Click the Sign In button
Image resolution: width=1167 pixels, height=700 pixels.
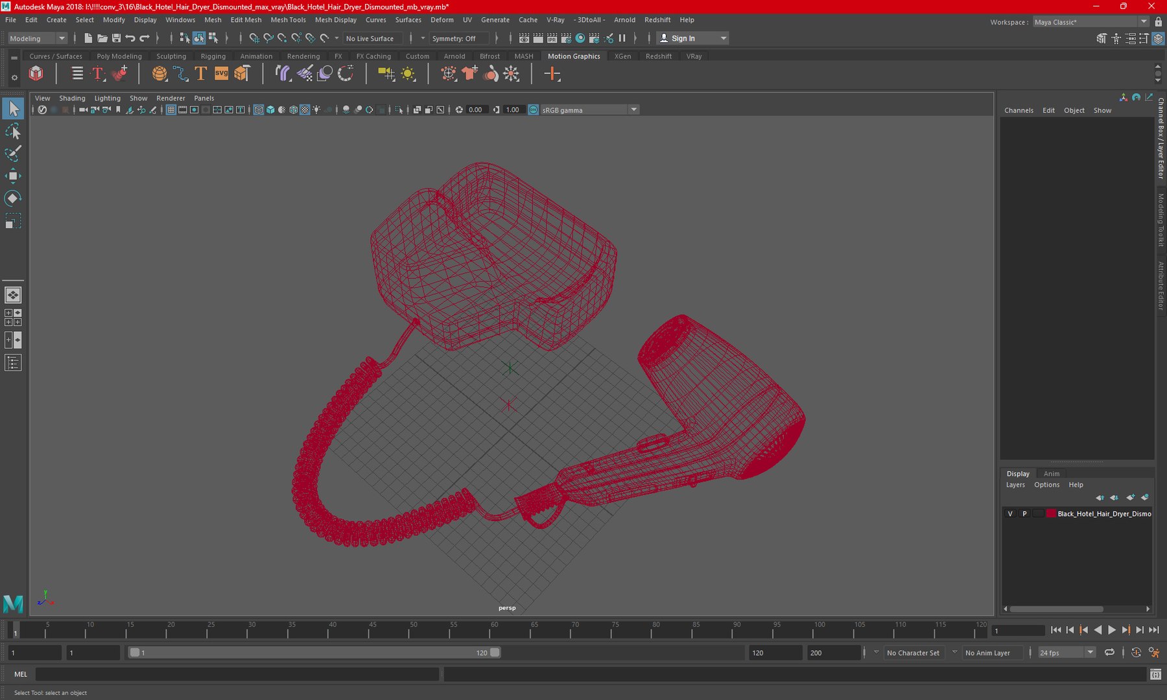[x=692, y=38]
